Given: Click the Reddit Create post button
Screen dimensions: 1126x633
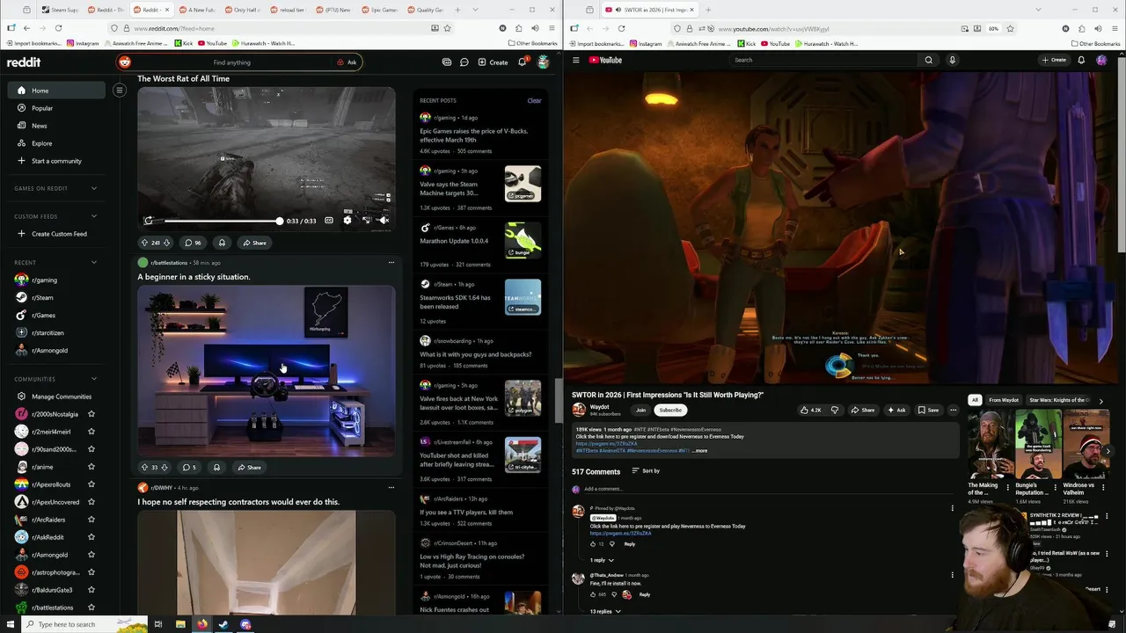Looking at the screenshot, I should coord(493,62).
